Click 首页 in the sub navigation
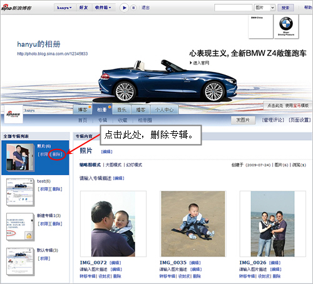The width and height of the screenshot is (313, 284). pyautogui.click(x=83, y=120)
